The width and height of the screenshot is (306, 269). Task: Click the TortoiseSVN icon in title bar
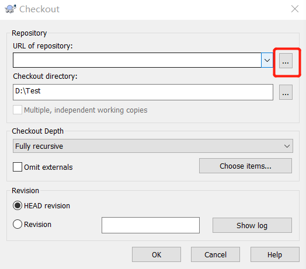click(10, 9)
